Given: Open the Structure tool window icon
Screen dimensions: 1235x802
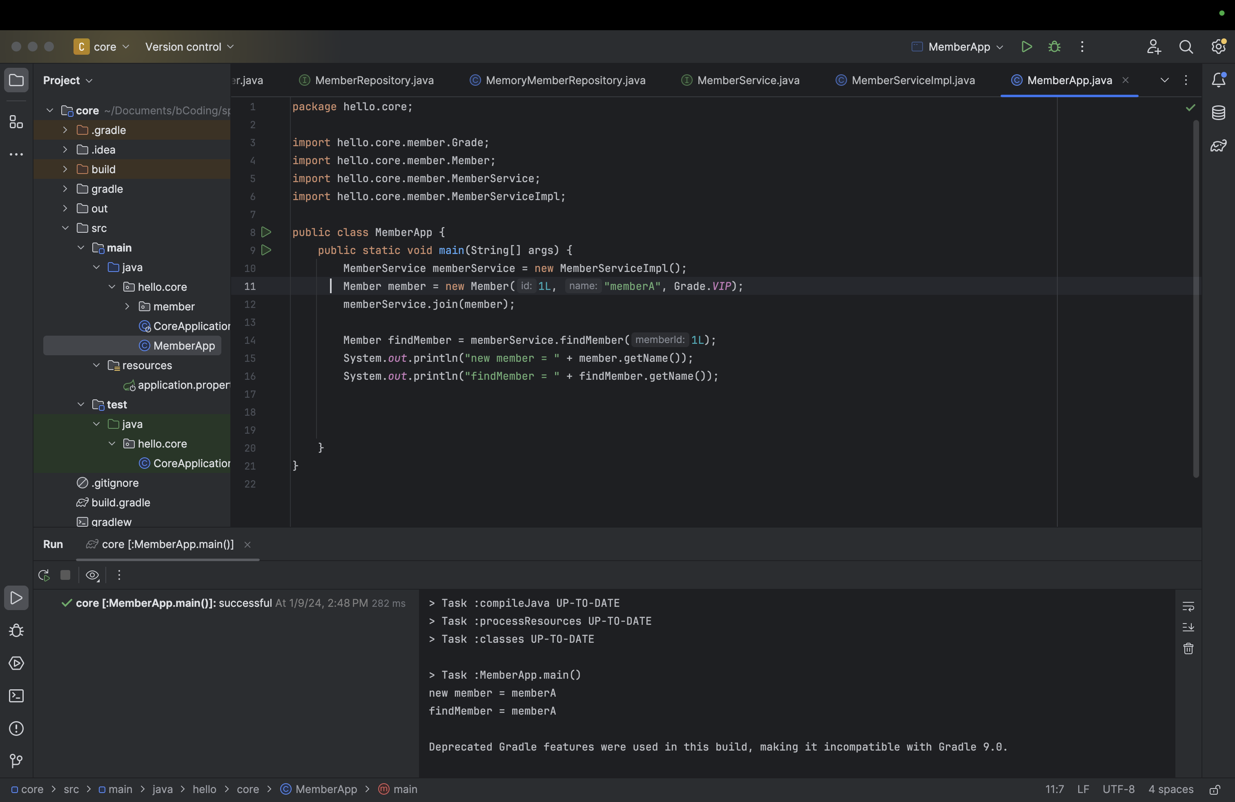Looking at the screenshot, I should click(x=16, y=122).
